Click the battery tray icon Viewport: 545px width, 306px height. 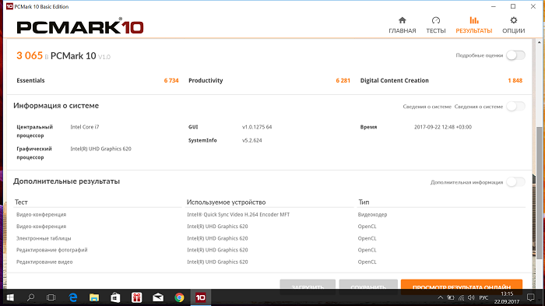click(x=451, y=297)
